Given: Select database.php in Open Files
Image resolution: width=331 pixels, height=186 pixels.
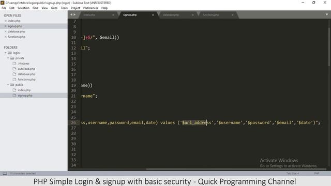Looking at the screenshot, I should coord(16,32).
